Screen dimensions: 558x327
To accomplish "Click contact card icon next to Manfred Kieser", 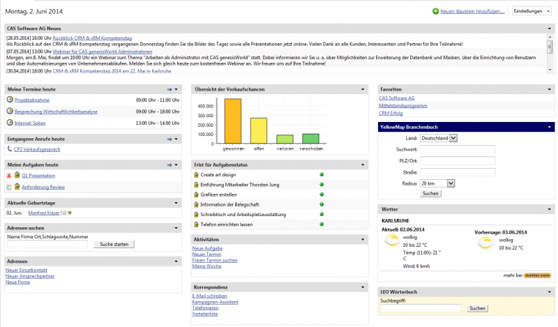I will pyautogui.click(x=63, y=213).
